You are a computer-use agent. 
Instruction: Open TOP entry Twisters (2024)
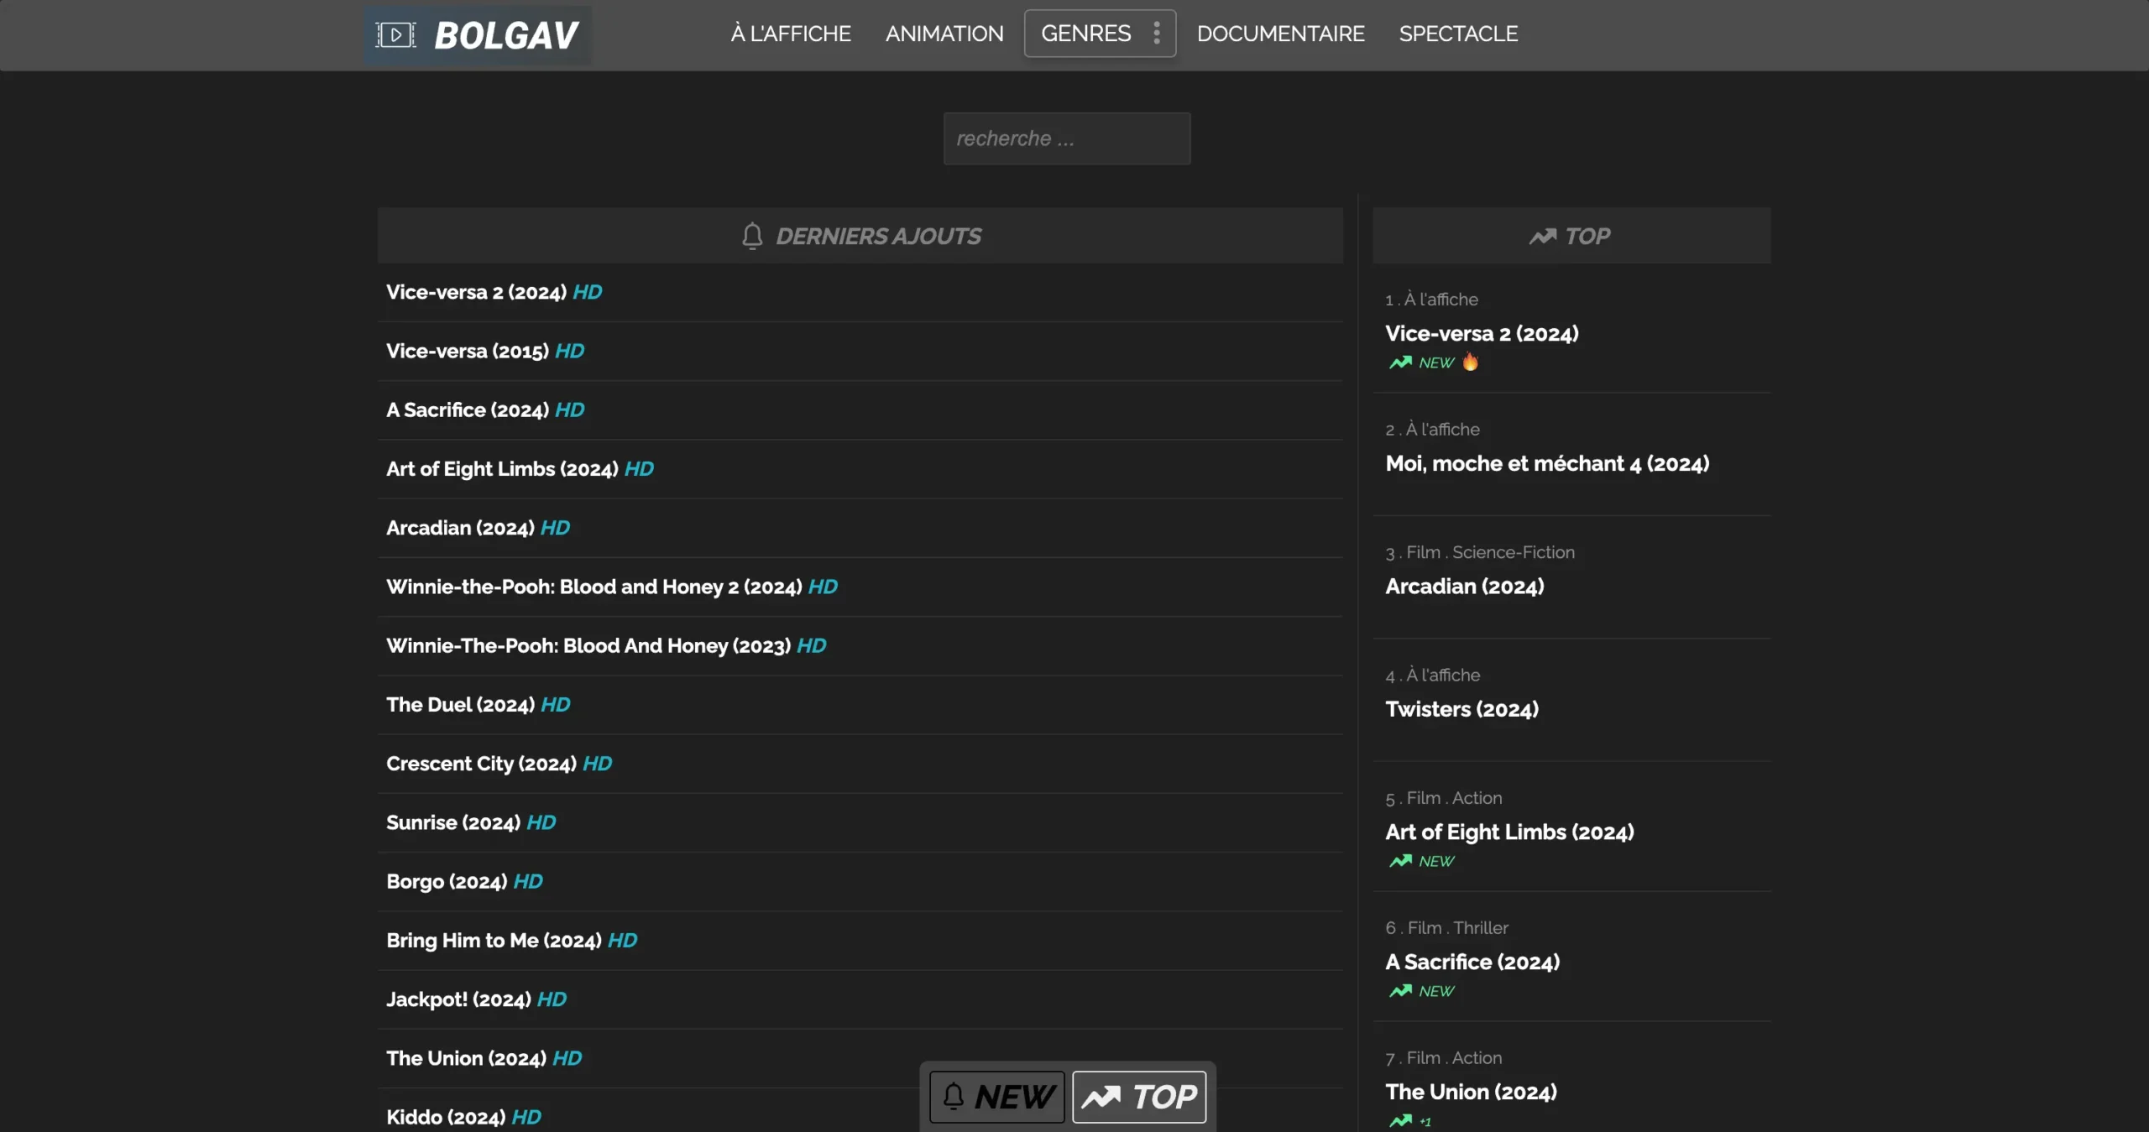(1461, 709)
